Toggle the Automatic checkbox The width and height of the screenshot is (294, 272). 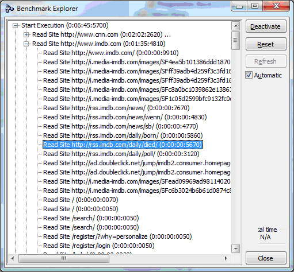(x=249, y=75)
